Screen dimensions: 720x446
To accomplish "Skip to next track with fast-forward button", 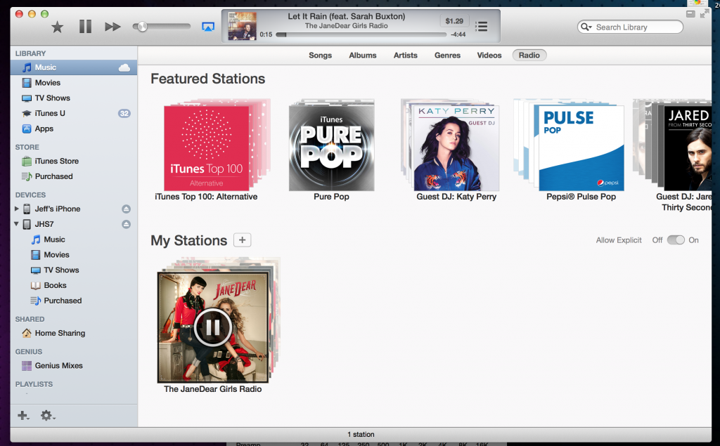I will [x=112, y=27].
